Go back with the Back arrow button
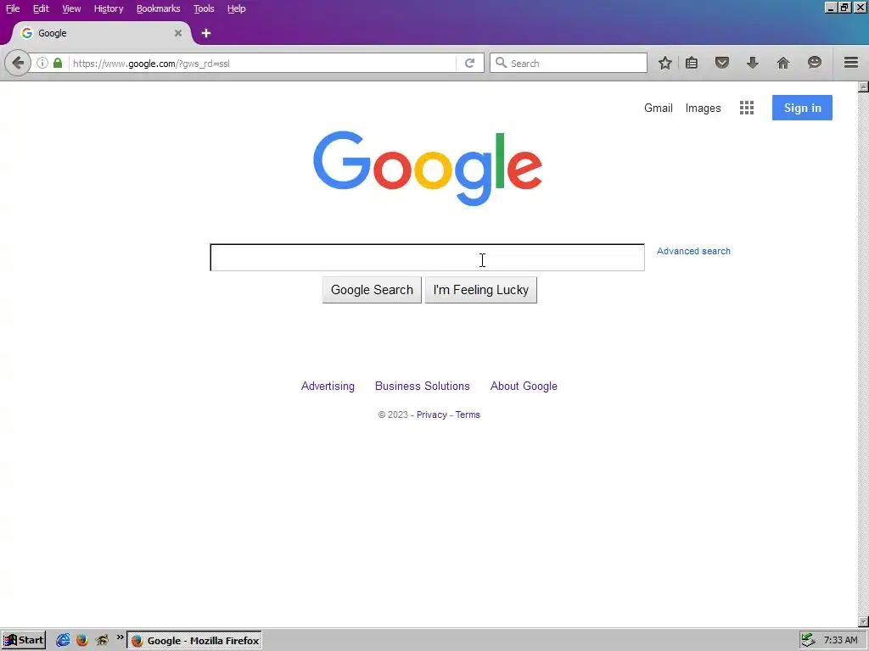The image size is (869, 651). [18, 63]
